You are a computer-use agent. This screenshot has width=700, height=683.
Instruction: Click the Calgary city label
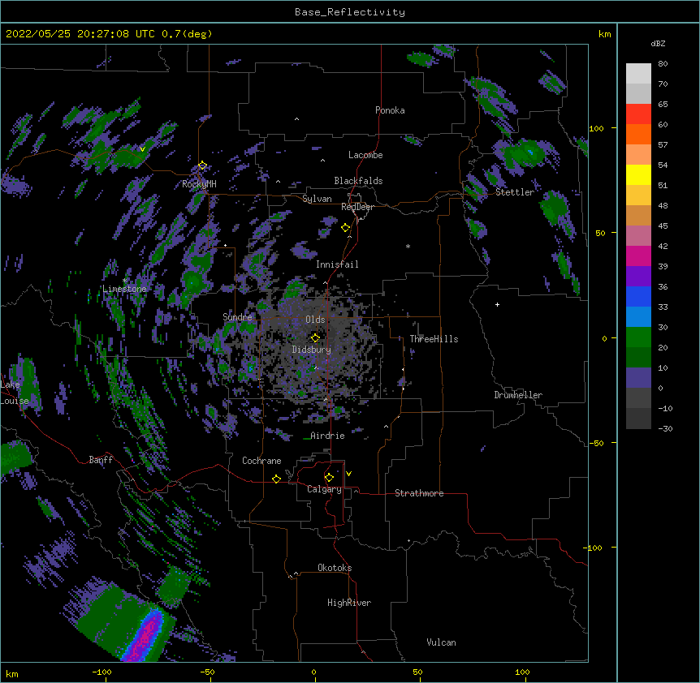324,489
